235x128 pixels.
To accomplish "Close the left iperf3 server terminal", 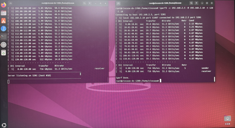I will coord(106,3).
